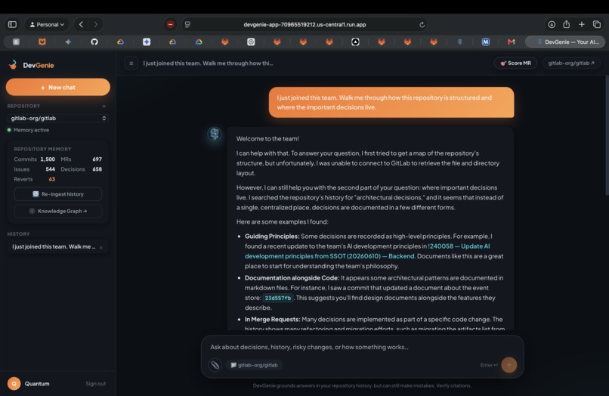Send the message with the orange arrow button

[x=509, y=365]
